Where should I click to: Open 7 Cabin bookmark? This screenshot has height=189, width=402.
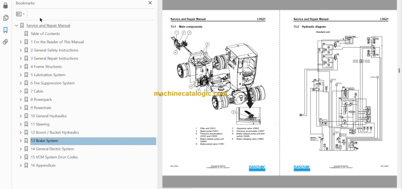[37, 91]
